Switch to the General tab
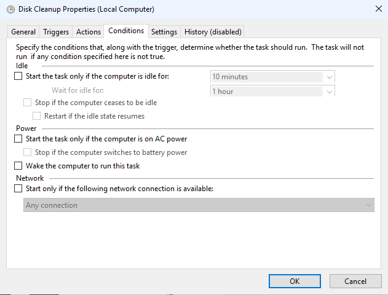The height and width of the screenshot is (295, 388). point(23,32)
